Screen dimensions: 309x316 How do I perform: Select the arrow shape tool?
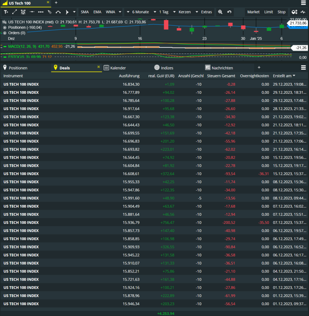tap(67, 12)
